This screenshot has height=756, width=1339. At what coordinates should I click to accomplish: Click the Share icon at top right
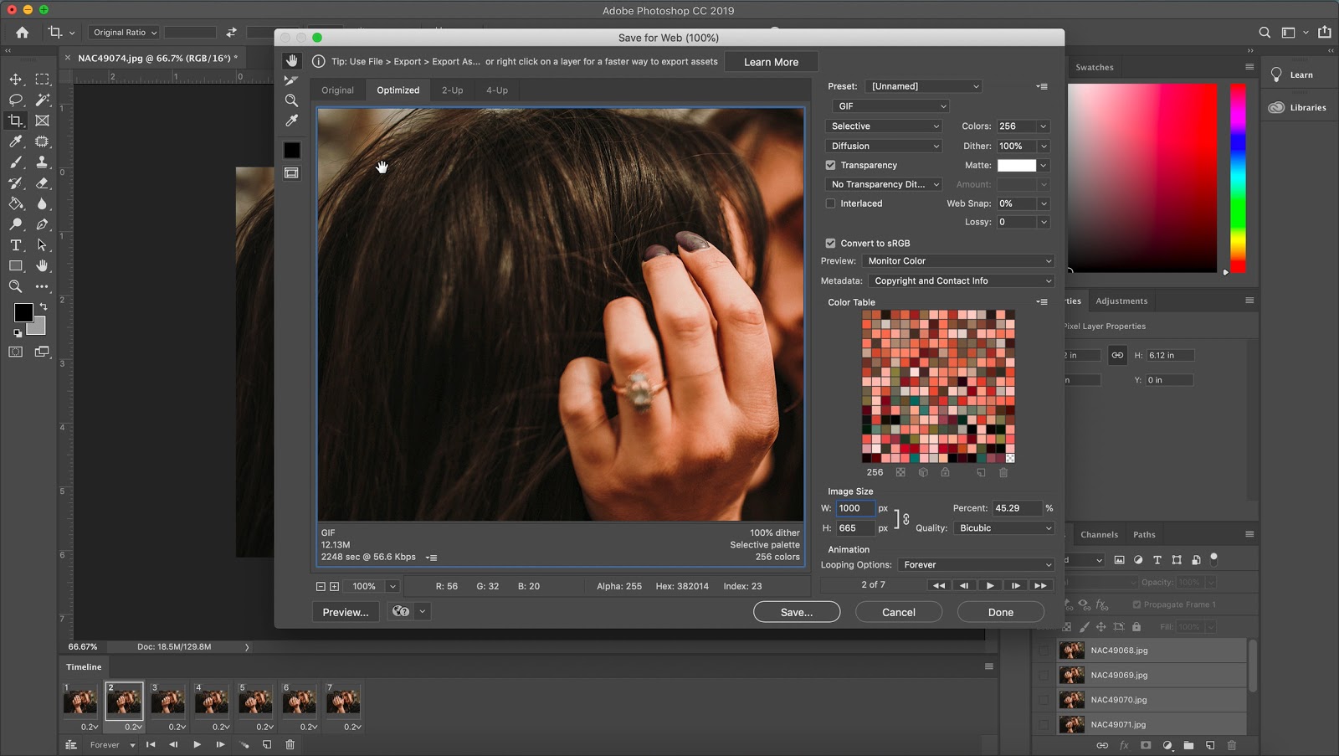[x=1324, y=32]
